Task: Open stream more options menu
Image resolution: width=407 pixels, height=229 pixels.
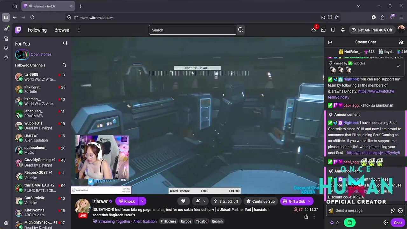Action: tap(314, 217)
